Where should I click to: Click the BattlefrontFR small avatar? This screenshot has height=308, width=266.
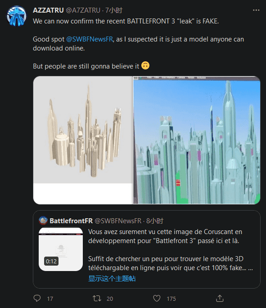coord(43,221)
